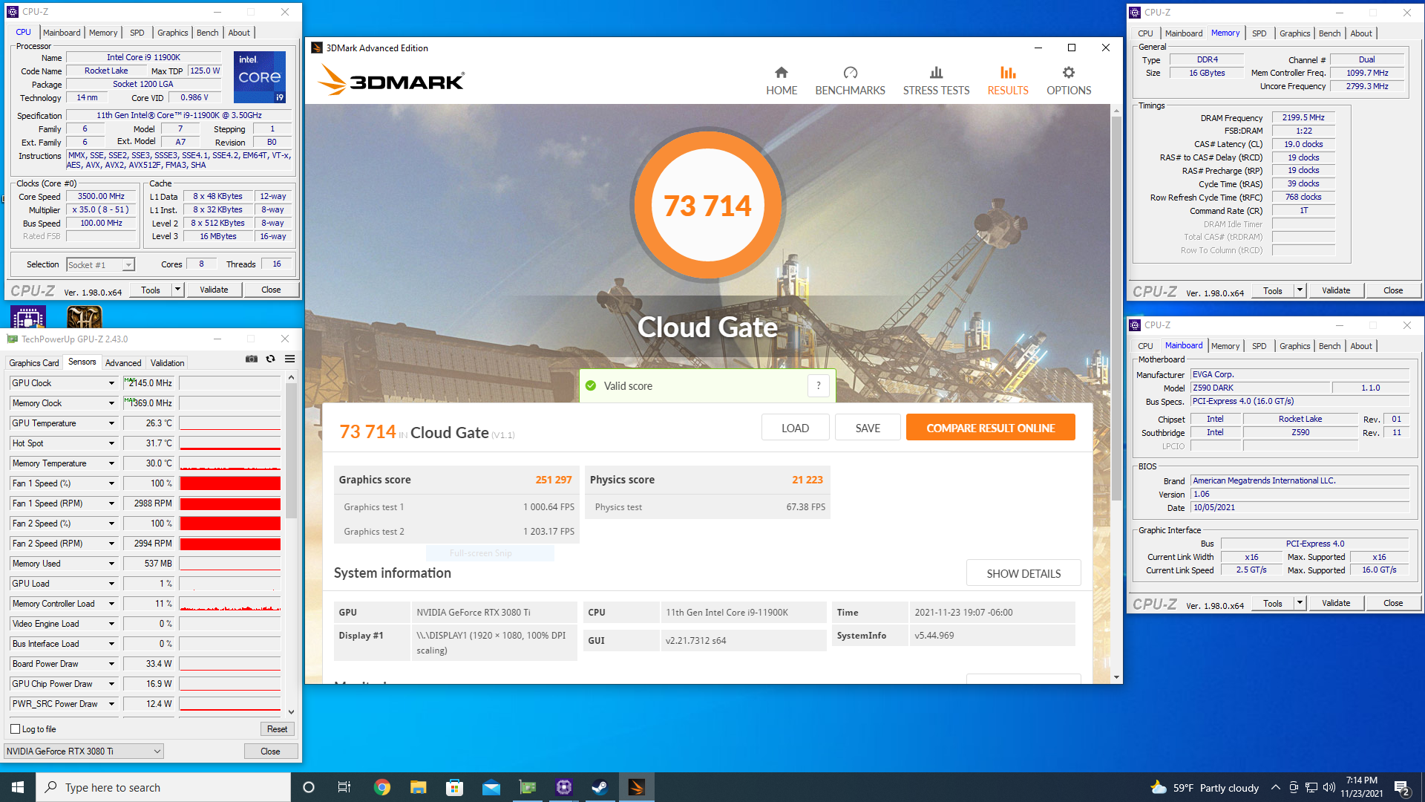Viewport: 1425px width, 802px height.
Task: Open Board Power Draw sensor dropdown
Action: 111,664
